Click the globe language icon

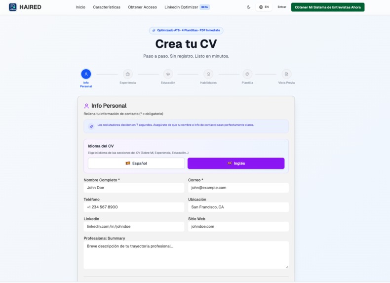point(261,7)
